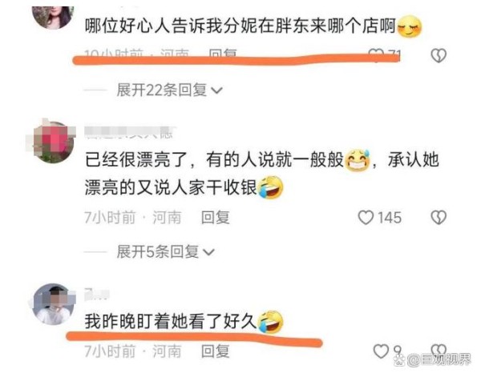Dislike the bottom comment with broken heart
Image resolution: width=481 pixels, height=377 pixels.
point(439,351)
